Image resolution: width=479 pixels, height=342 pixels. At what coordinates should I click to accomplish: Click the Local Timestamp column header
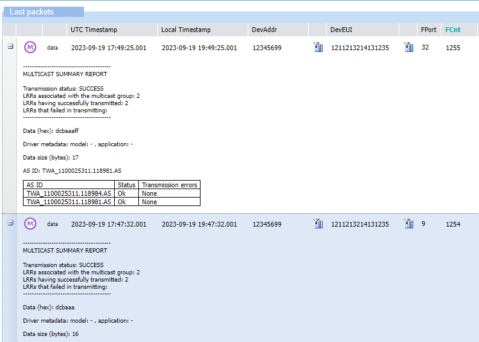pyautogui.click(x=185, y=30)
